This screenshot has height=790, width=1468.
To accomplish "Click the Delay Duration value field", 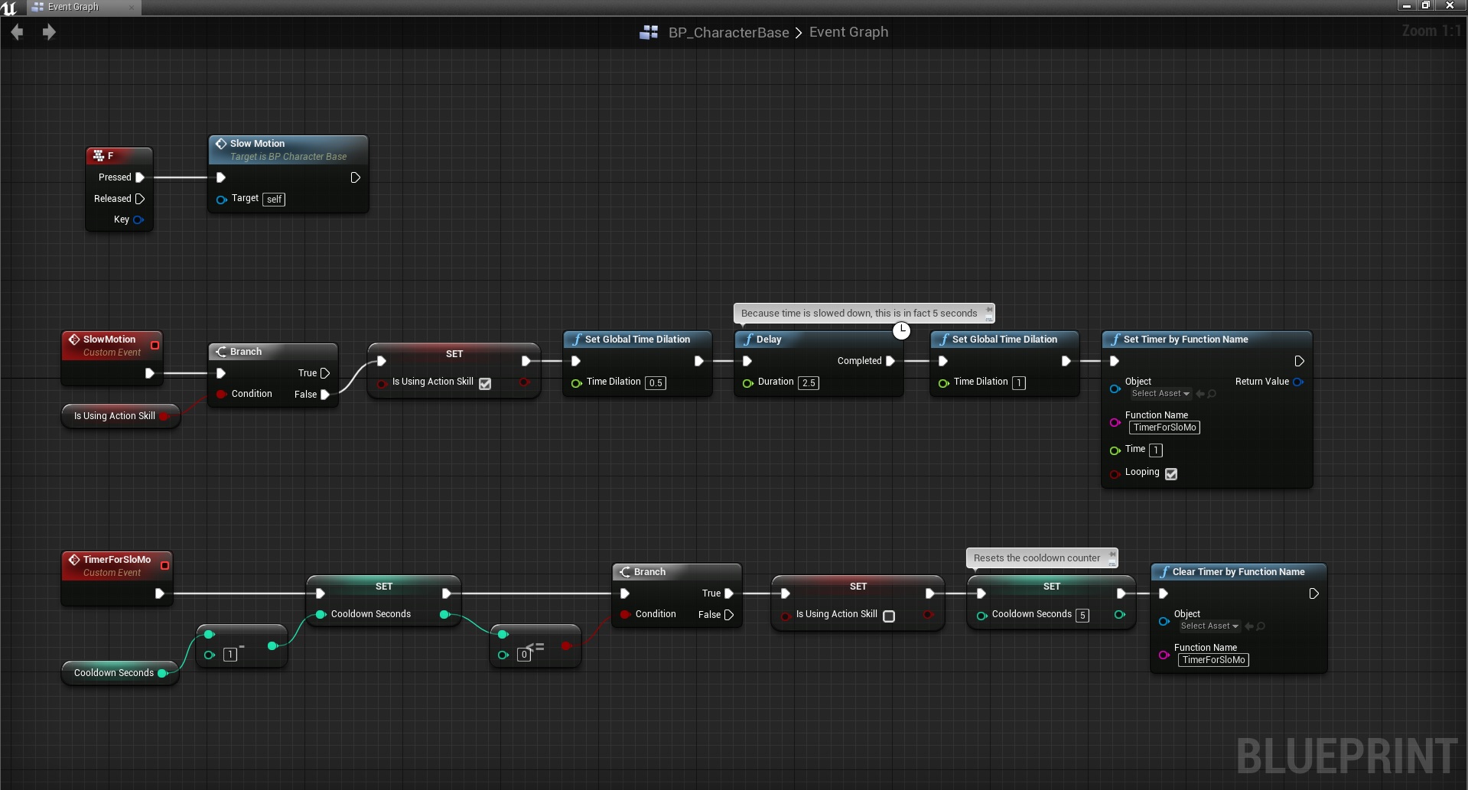I will pos(809,383).
